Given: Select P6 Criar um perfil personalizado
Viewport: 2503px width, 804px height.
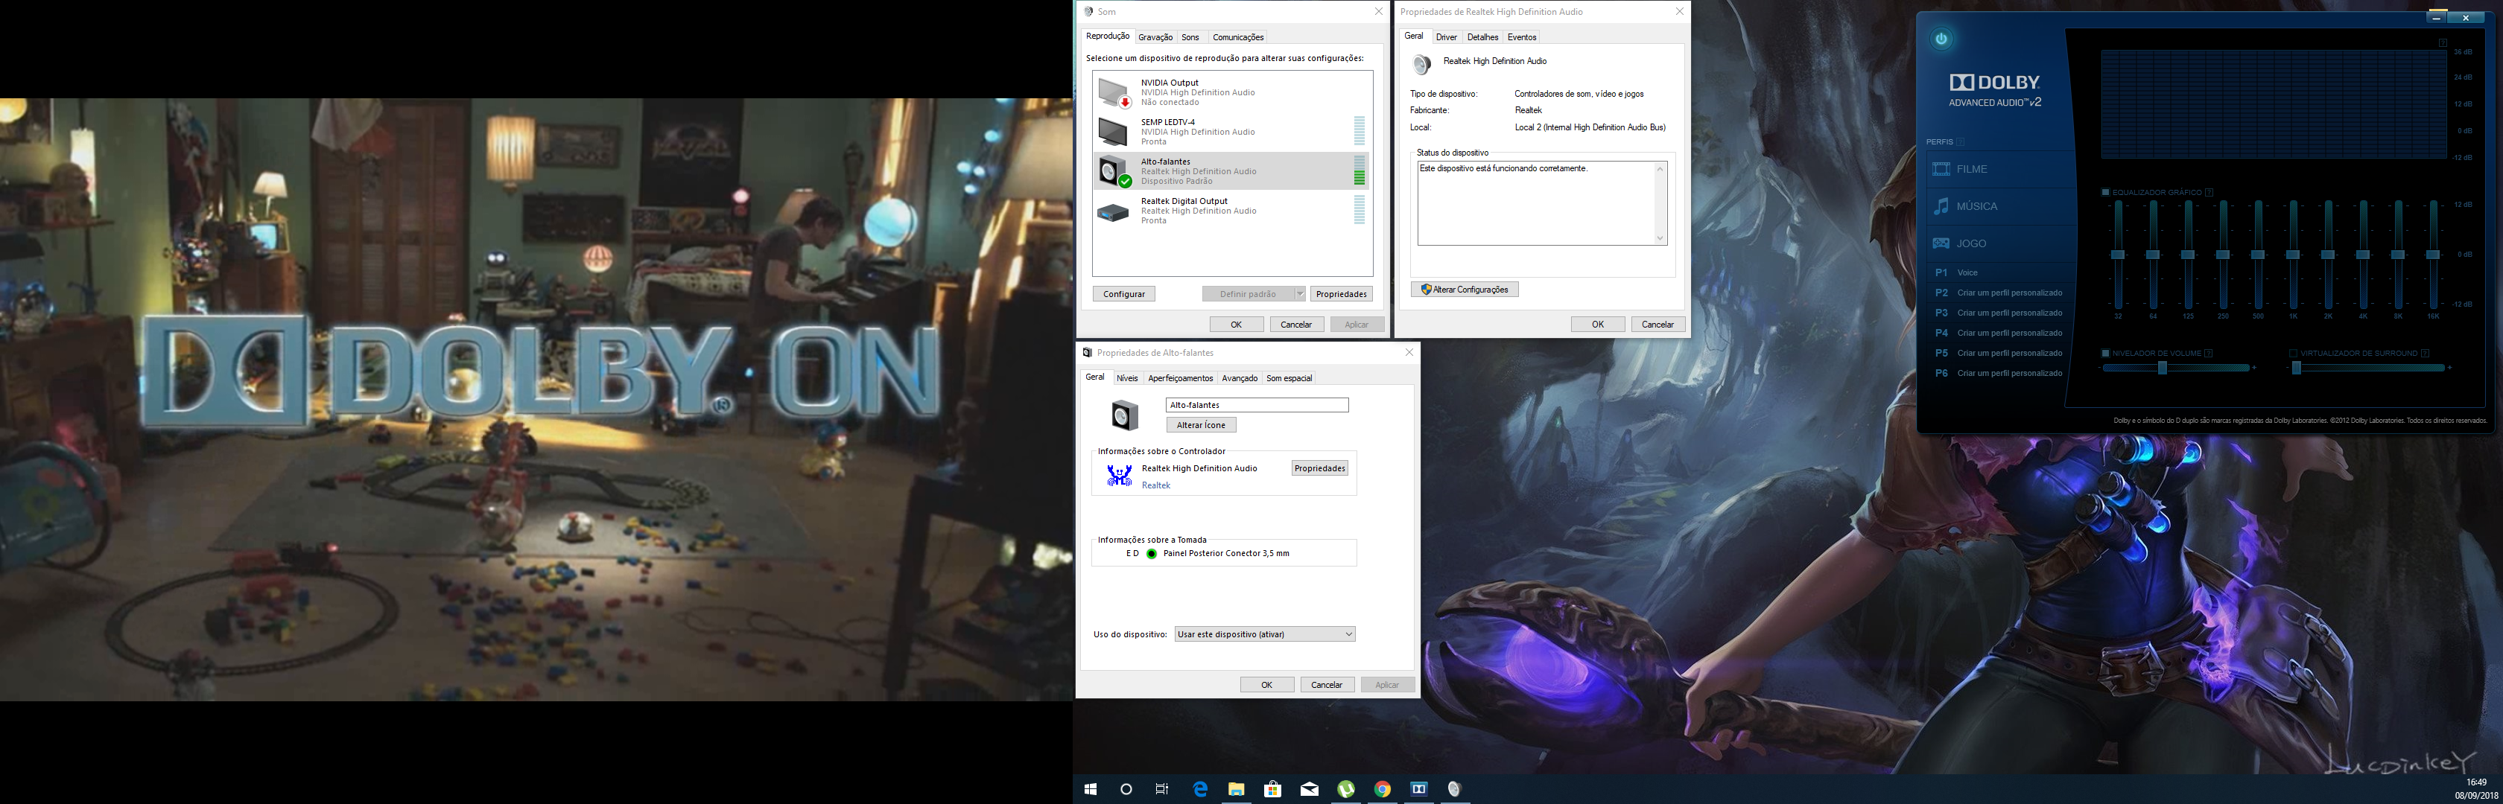Looking at the screenshot, I should [1996, 374].
